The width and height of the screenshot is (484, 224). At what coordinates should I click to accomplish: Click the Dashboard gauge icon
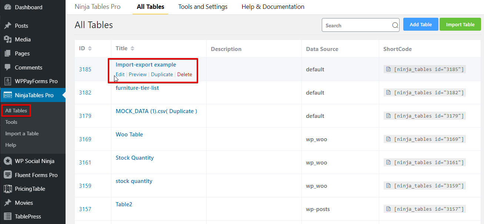tap(7, 7)
